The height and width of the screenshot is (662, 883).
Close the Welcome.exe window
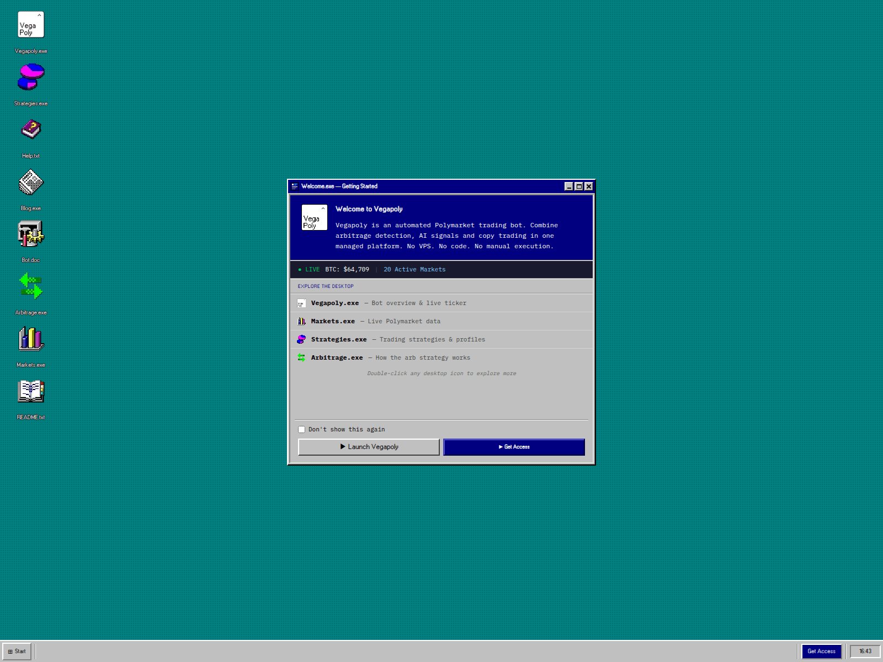pyautogui.click(x=589, y=186)
